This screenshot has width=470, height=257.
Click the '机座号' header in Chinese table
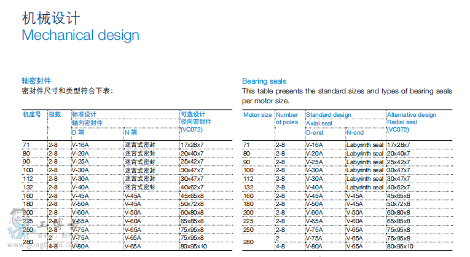pyautogui.click(x=32, y=114)
